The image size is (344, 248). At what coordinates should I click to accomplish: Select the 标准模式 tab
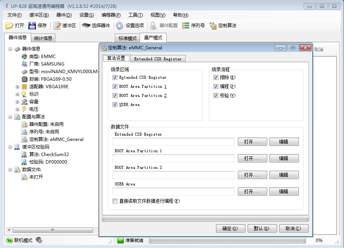pos(128,38)
